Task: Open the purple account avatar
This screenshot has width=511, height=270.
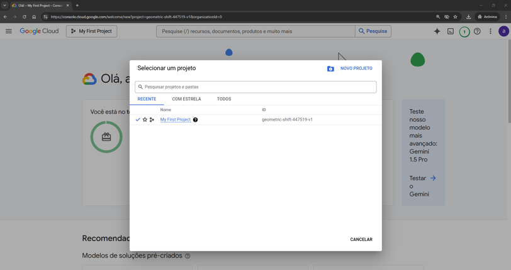Action: pyautogui.click(x=503, y=31)
